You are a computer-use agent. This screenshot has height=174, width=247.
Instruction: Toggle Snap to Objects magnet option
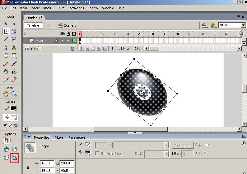click(x=7, y=141)
